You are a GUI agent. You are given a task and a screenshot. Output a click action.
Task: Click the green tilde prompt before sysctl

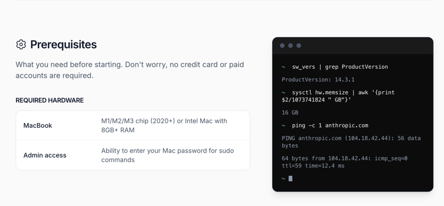point(283,92)
